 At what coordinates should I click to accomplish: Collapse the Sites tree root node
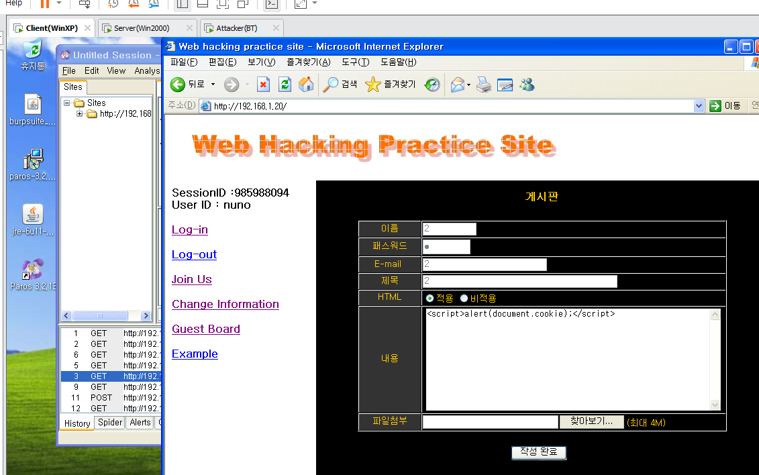tap(67, 103)
